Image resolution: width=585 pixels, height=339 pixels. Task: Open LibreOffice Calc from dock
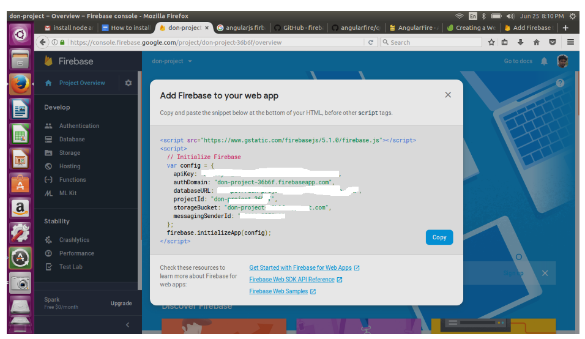(x=20, y=134)
